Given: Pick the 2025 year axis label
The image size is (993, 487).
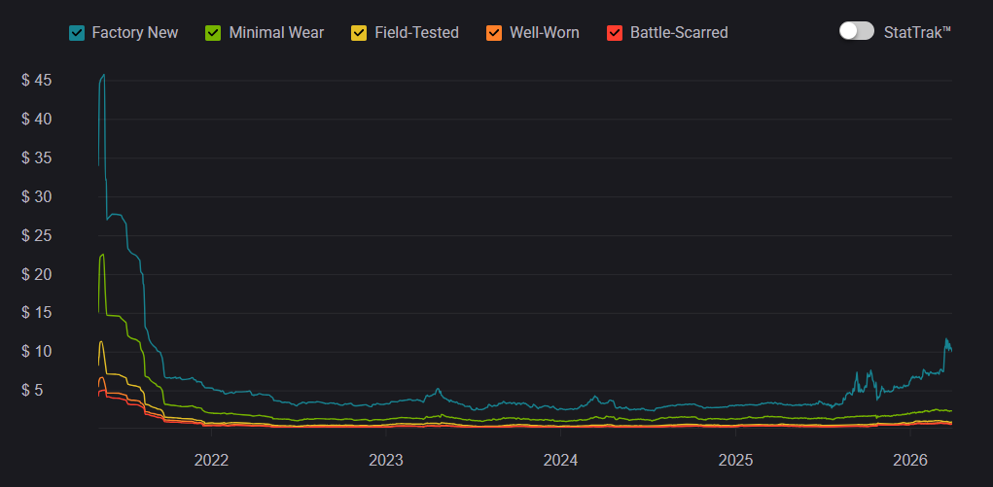Looking at the screenshot, I should 735,460.
